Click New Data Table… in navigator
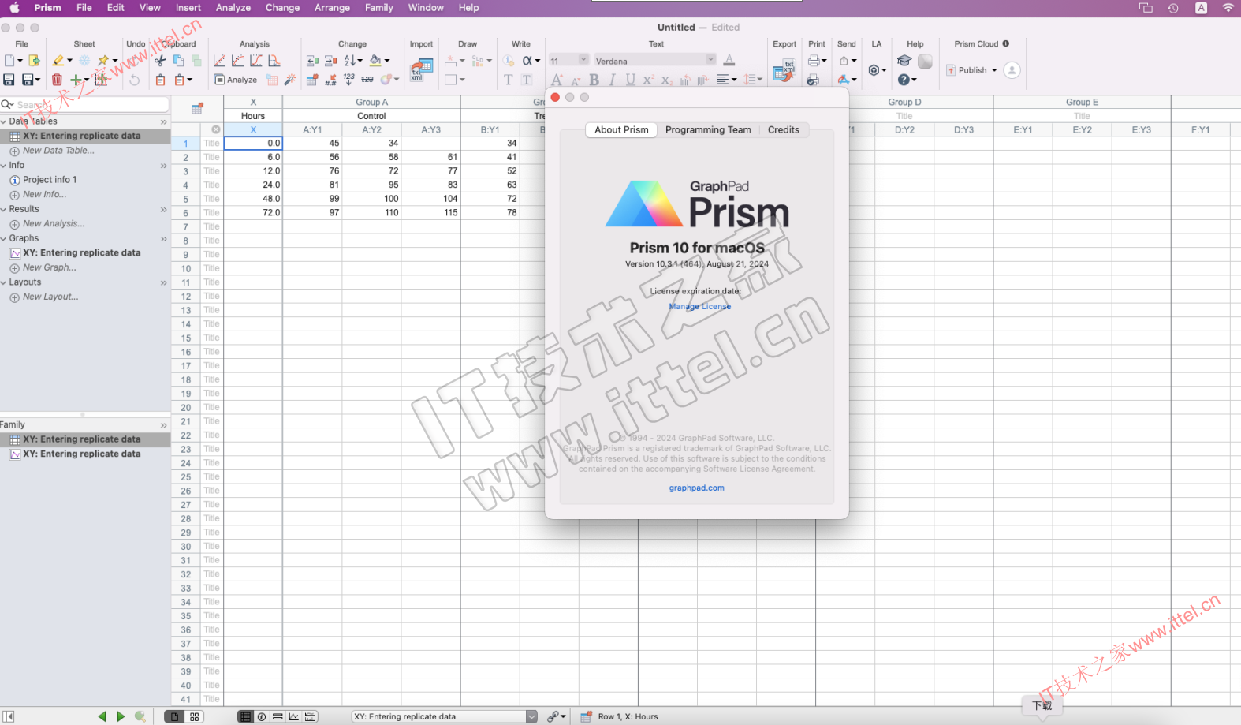Screen dimensions: 1241x725 point(58,151)
